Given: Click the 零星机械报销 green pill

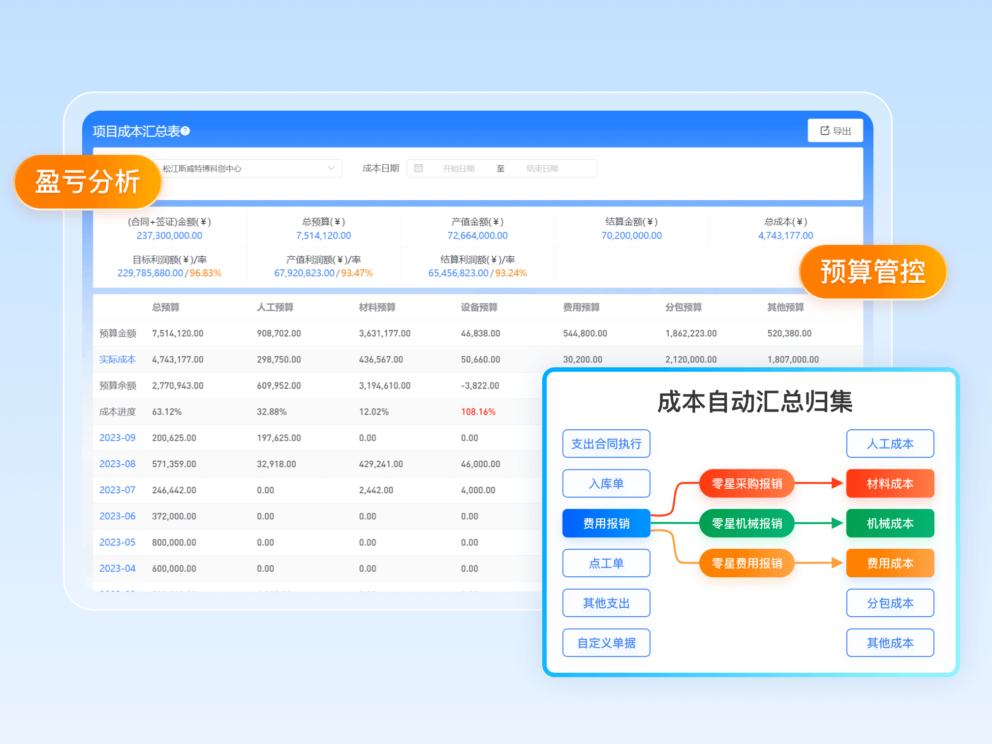Looking at the screenshot, I should (746, 523).
